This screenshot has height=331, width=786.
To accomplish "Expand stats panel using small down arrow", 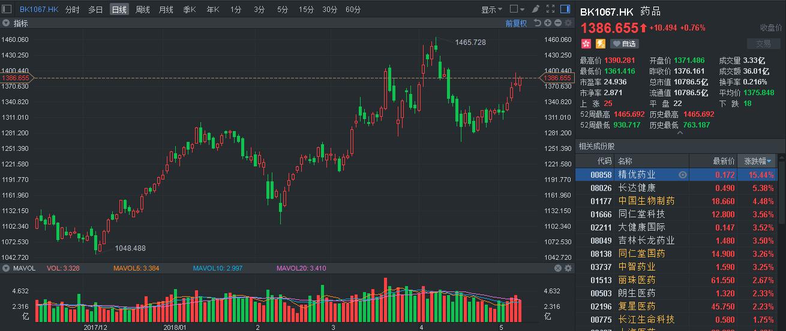I will (680, 133).
